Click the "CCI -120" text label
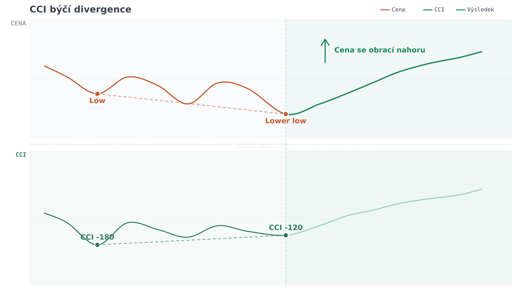525x295 pixels. coord(285,228)
